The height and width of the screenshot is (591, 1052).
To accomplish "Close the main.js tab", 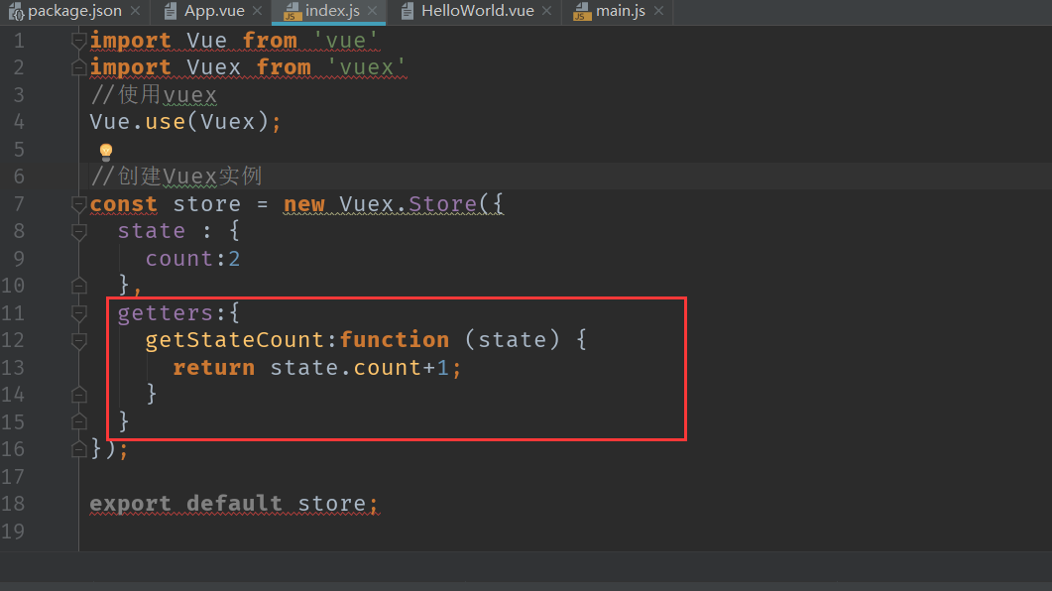I will click(658, 12).
